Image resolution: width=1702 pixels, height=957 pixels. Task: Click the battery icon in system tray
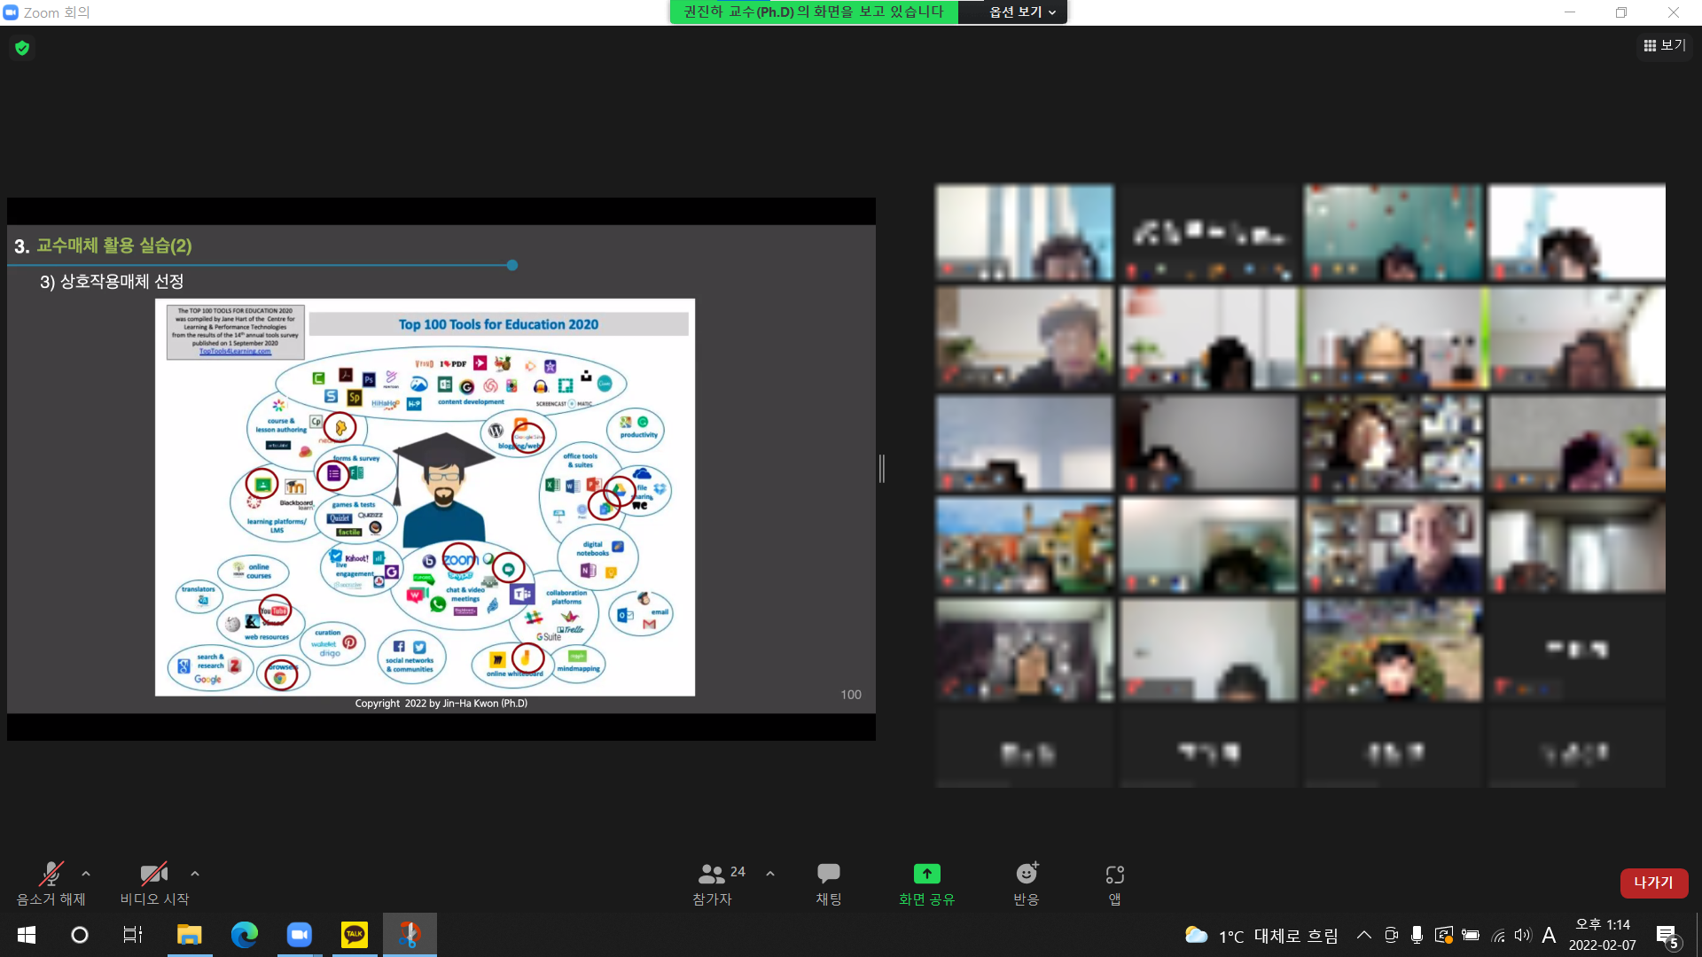coord(1471,935)
